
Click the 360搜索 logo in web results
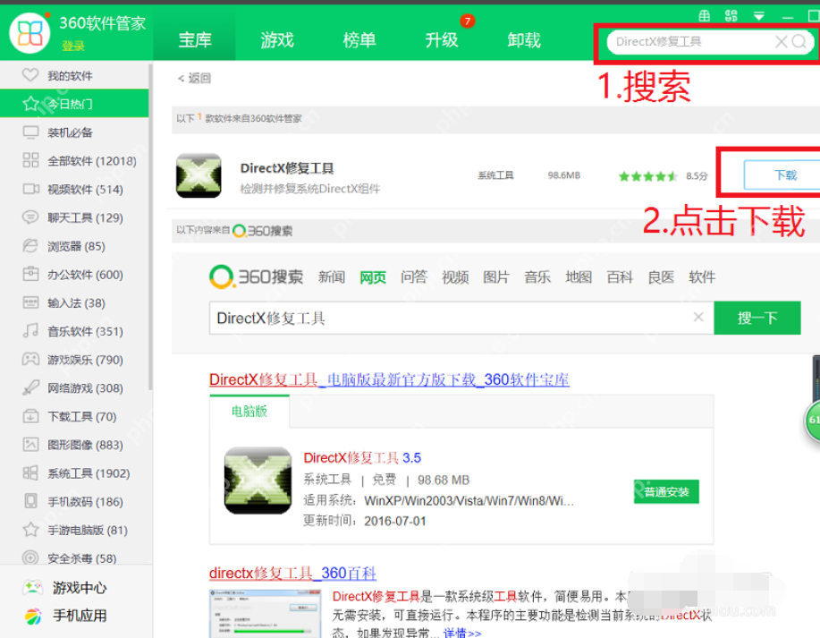(256, 276)
